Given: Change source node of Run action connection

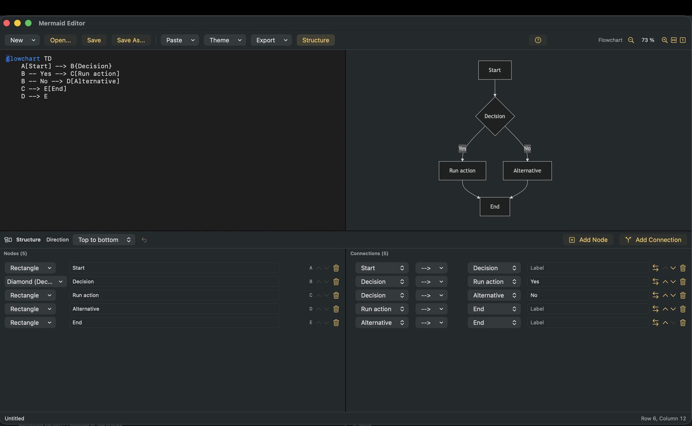Looking at the screenshot, I should tap(382, 309).
